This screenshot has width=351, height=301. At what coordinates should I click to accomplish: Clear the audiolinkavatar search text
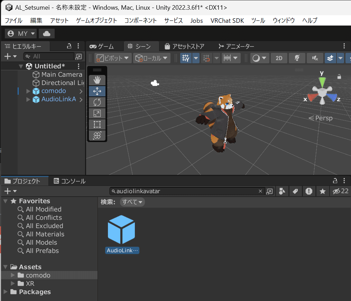click(260, 191)
